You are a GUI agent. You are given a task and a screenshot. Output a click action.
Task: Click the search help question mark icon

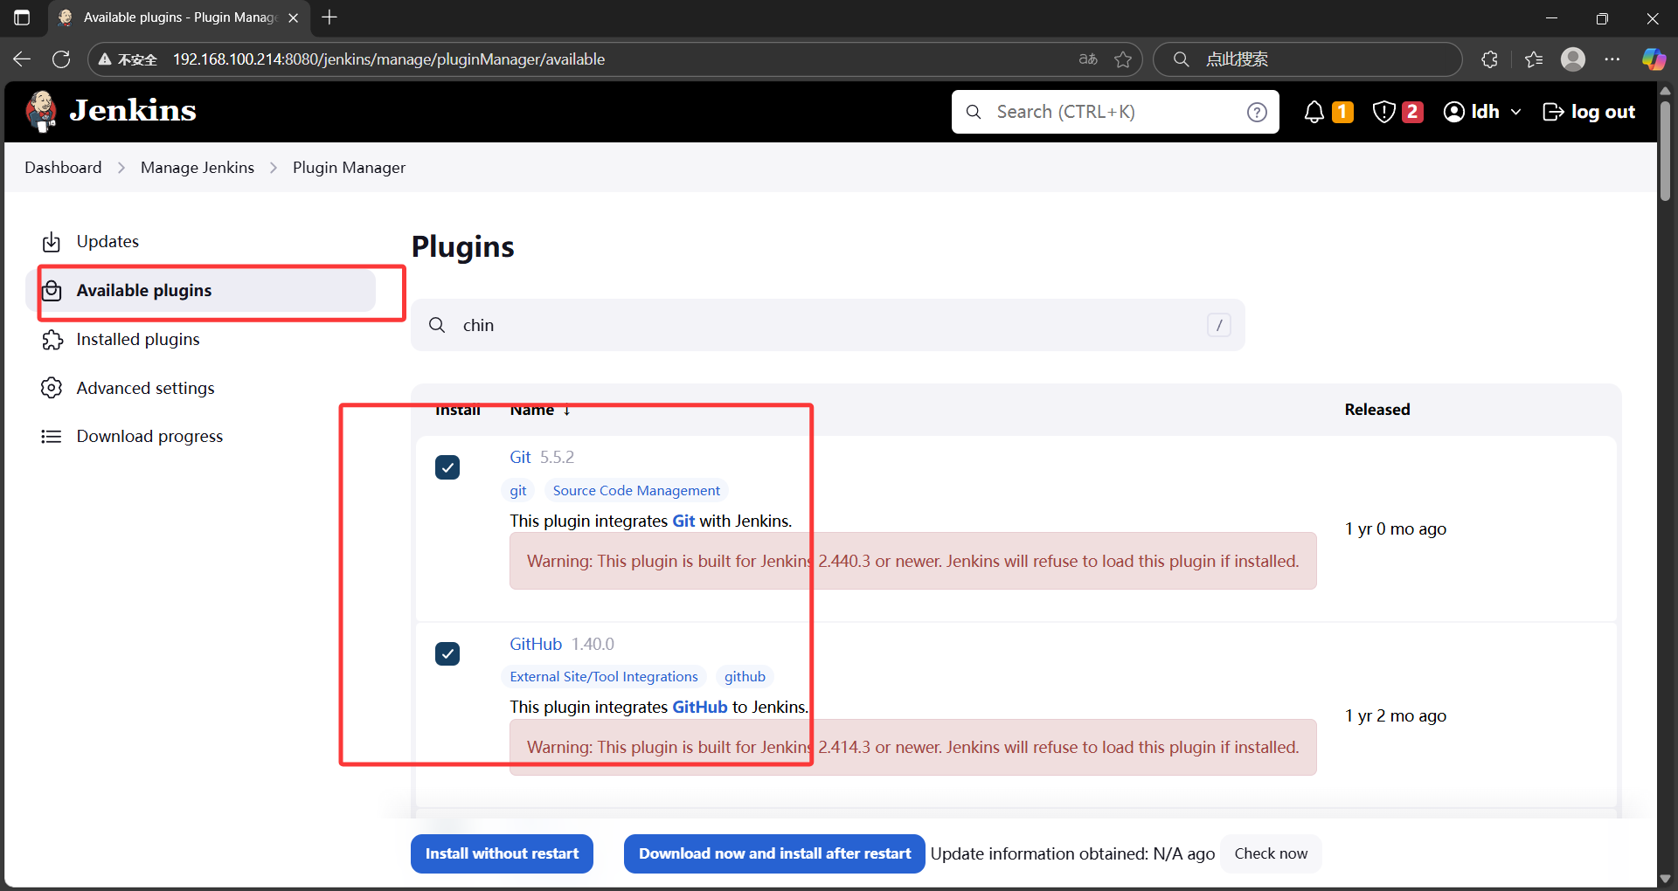(1257, 112)
